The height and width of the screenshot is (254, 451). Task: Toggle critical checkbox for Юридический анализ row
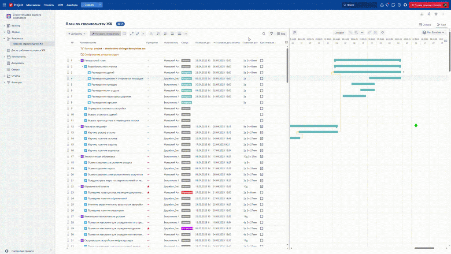(262, 187)
